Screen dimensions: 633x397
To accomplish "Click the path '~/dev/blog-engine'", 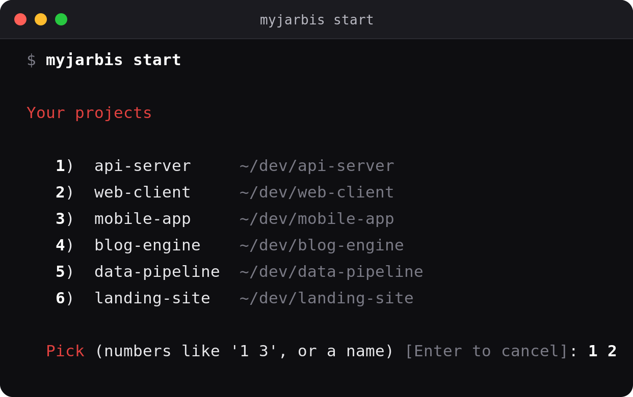I will coord(322,245).
